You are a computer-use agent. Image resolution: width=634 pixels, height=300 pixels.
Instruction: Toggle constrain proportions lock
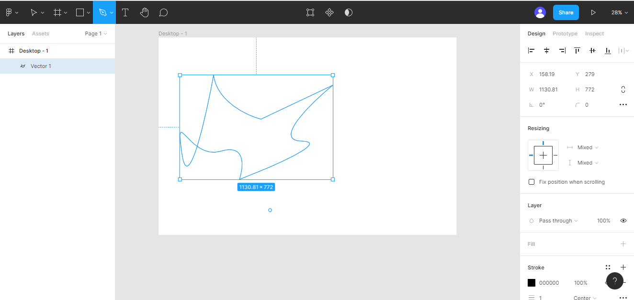point(623,89)
